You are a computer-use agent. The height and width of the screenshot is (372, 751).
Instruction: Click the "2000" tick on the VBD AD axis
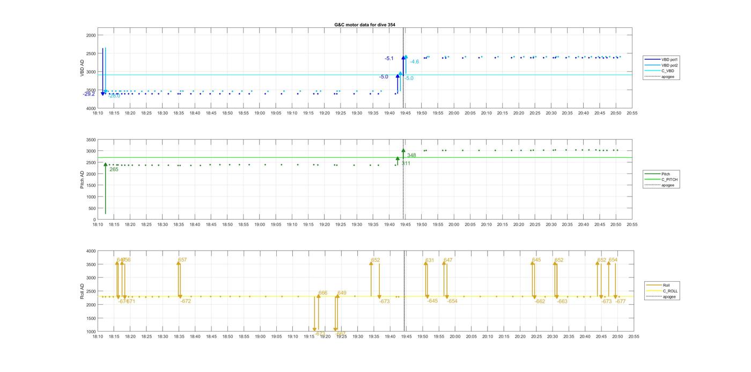91,35
